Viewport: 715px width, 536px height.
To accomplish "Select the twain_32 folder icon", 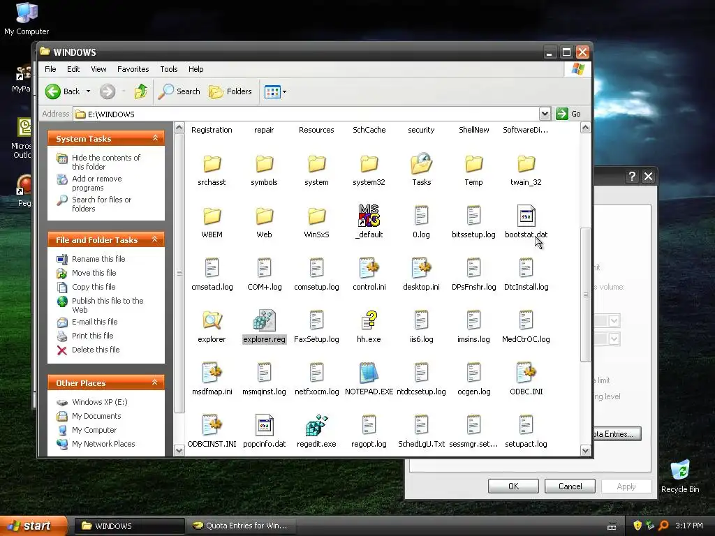I will pyautogui.click(x=526, y=163).
